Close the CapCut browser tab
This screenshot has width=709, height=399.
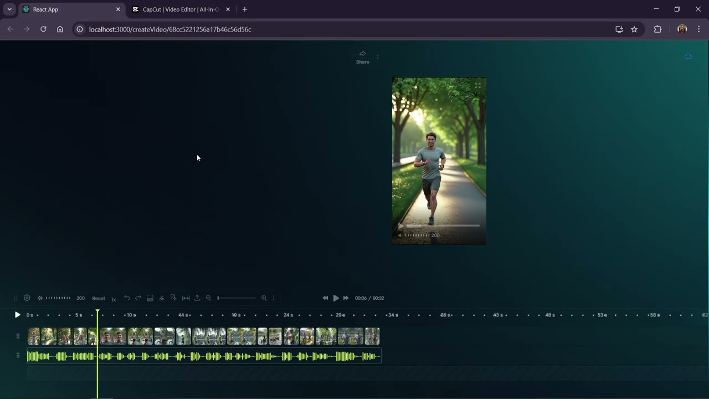pyautogui.click(x=228, y=9)
